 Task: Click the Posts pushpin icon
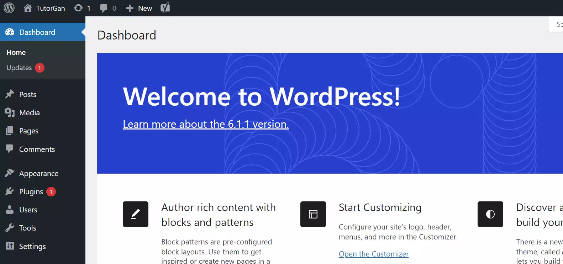[10, 94]
